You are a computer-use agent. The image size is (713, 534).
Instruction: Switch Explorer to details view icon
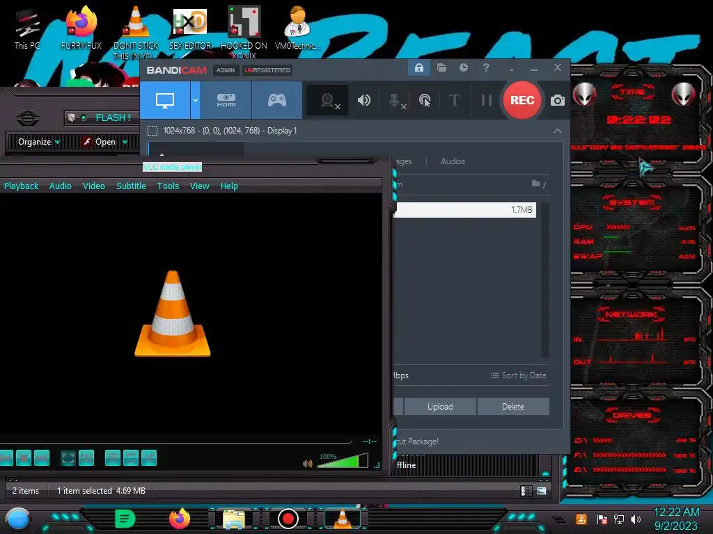[x=526, y=491]
